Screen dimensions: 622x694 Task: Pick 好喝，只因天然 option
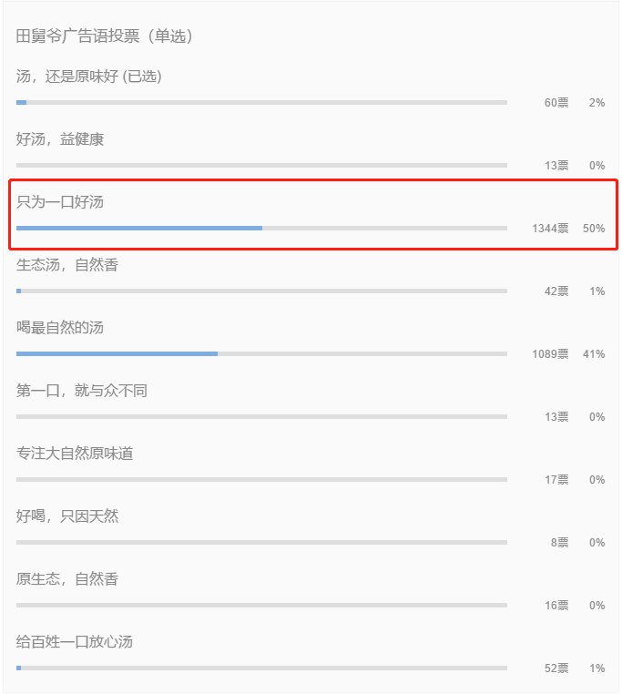pos(67,516)
